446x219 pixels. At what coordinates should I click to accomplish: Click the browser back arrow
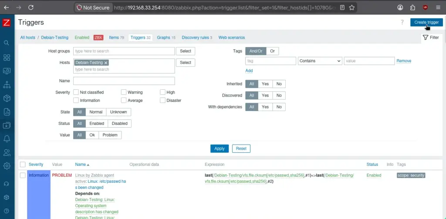click(x=6, y=8)
